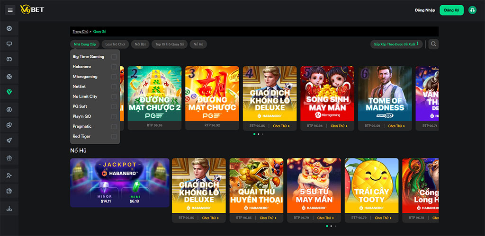Open the casino chip sidebar icon

[9, 76]
